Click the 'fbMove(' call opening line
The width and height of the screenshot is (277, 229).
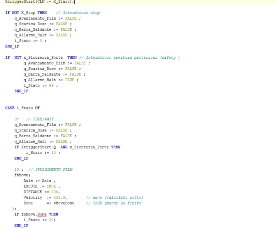(22, 175)
